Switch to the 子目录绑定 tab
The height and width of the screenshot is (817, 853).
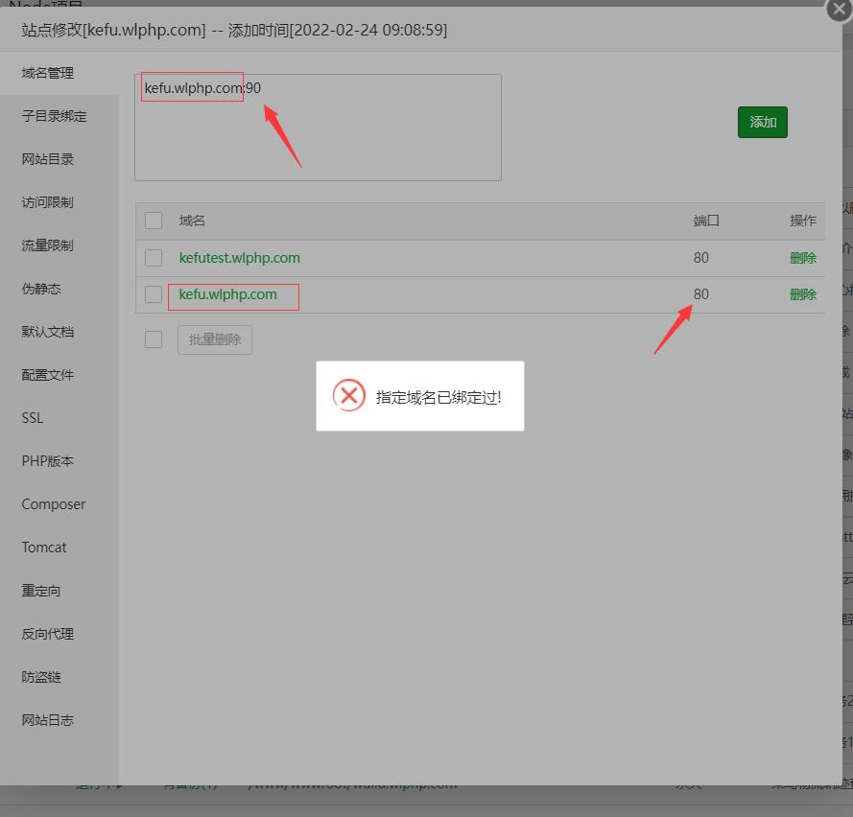[55, 116]
